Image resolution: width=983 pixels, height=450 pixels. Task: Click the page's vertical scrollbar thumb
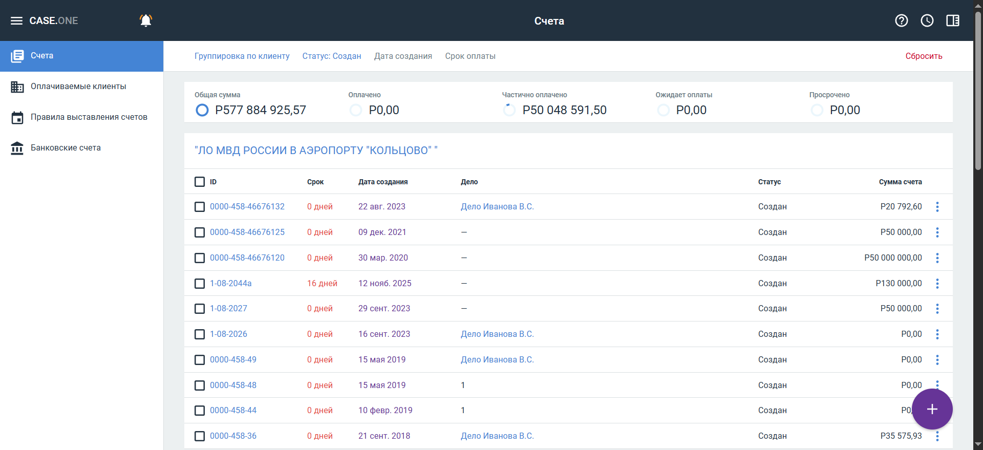(x=978, y=92)
